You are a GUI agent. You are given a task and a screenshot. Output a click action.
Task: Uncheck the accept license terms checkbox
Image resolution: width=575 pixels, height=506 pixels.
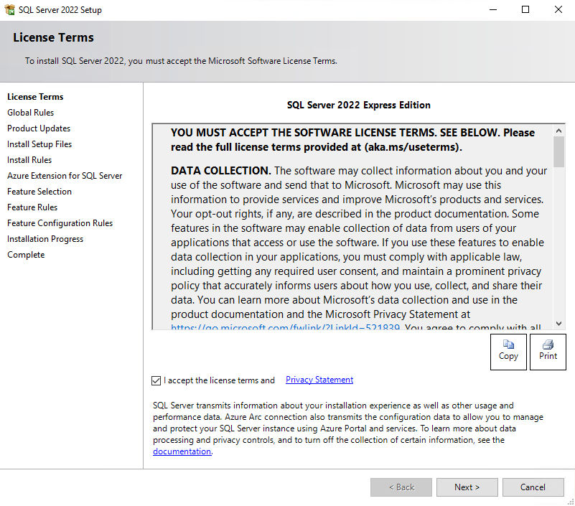[x=156, y=380]
